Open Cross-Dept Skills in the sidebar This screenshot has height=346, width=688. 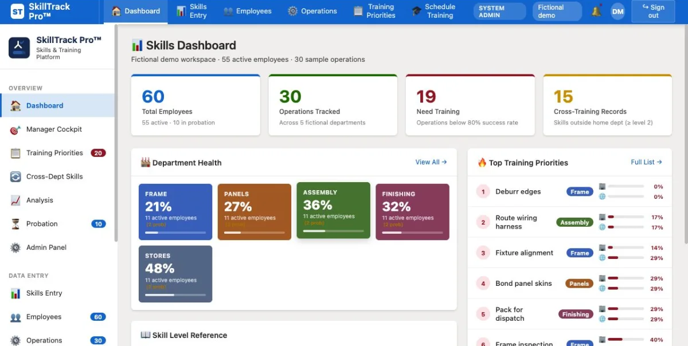tap(57, 176)
